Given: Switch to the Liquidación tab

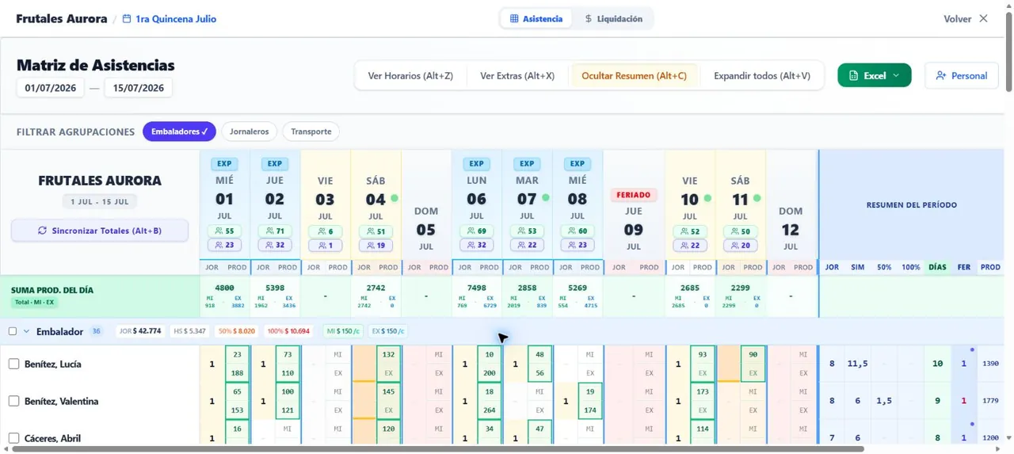Looking at the screenshot, I should click(x=614, y=18).
